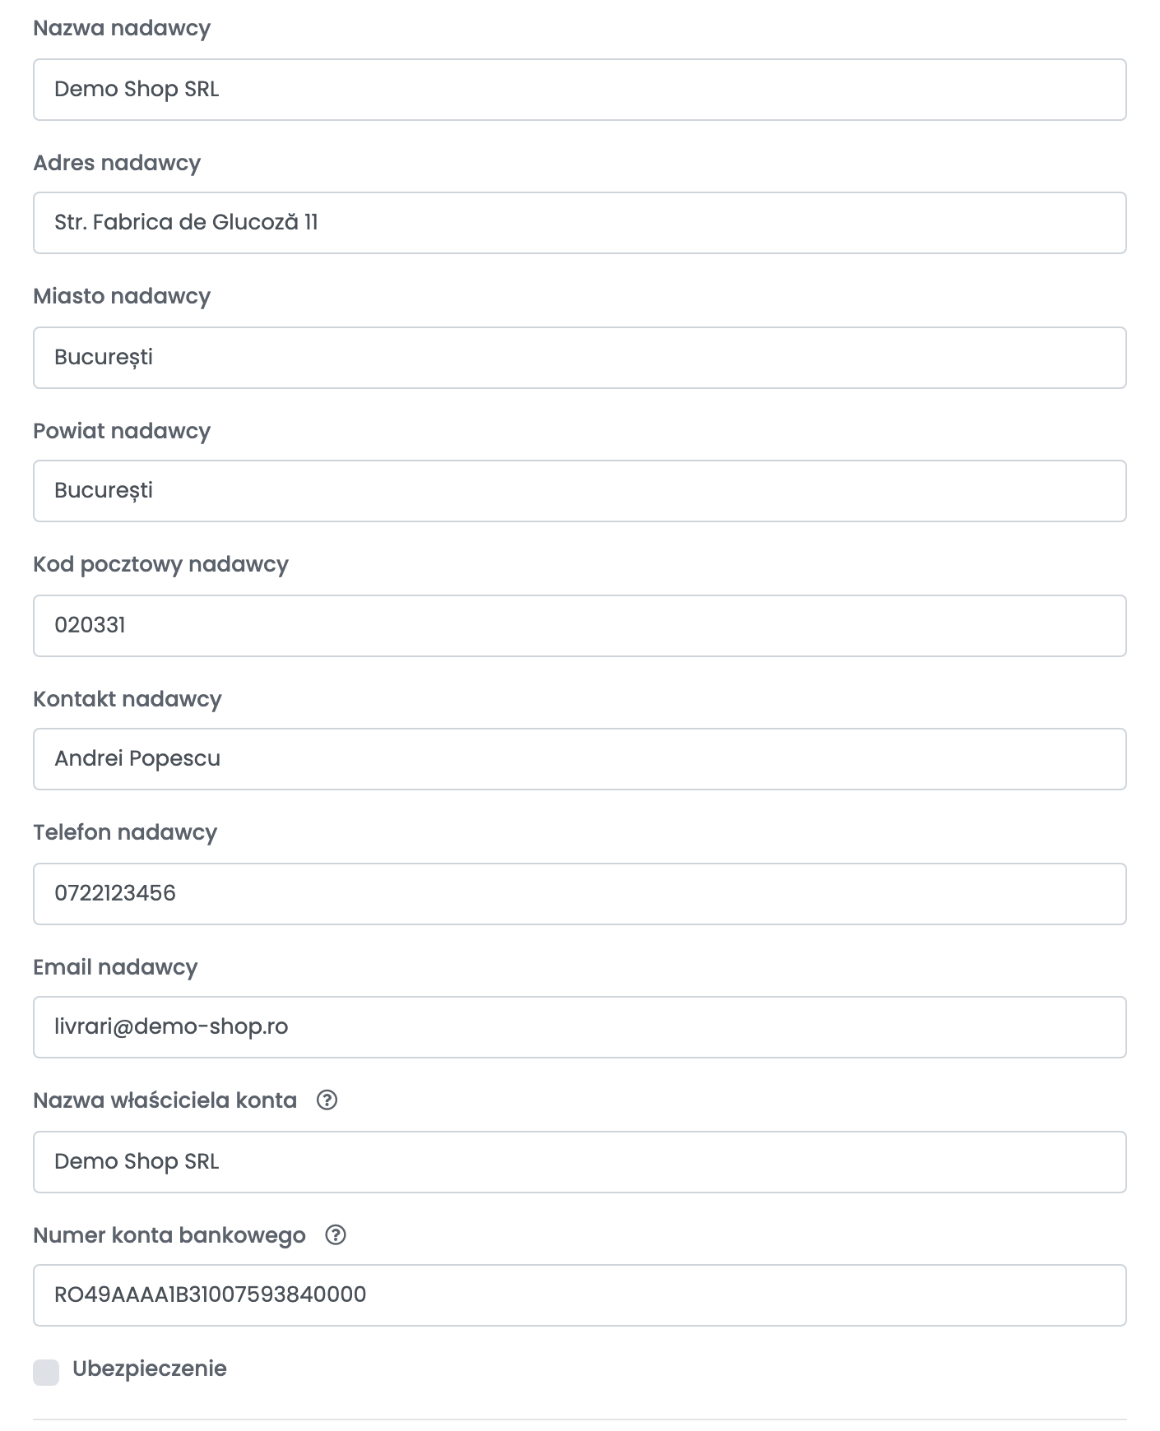Focus the Powiat nadawcy input field
Viewport: 1160px width, 1431px height.
[x=580, y=491]
